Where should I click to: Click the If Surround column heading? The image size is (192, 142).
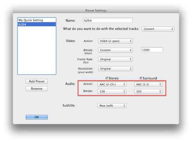point(148,78)
